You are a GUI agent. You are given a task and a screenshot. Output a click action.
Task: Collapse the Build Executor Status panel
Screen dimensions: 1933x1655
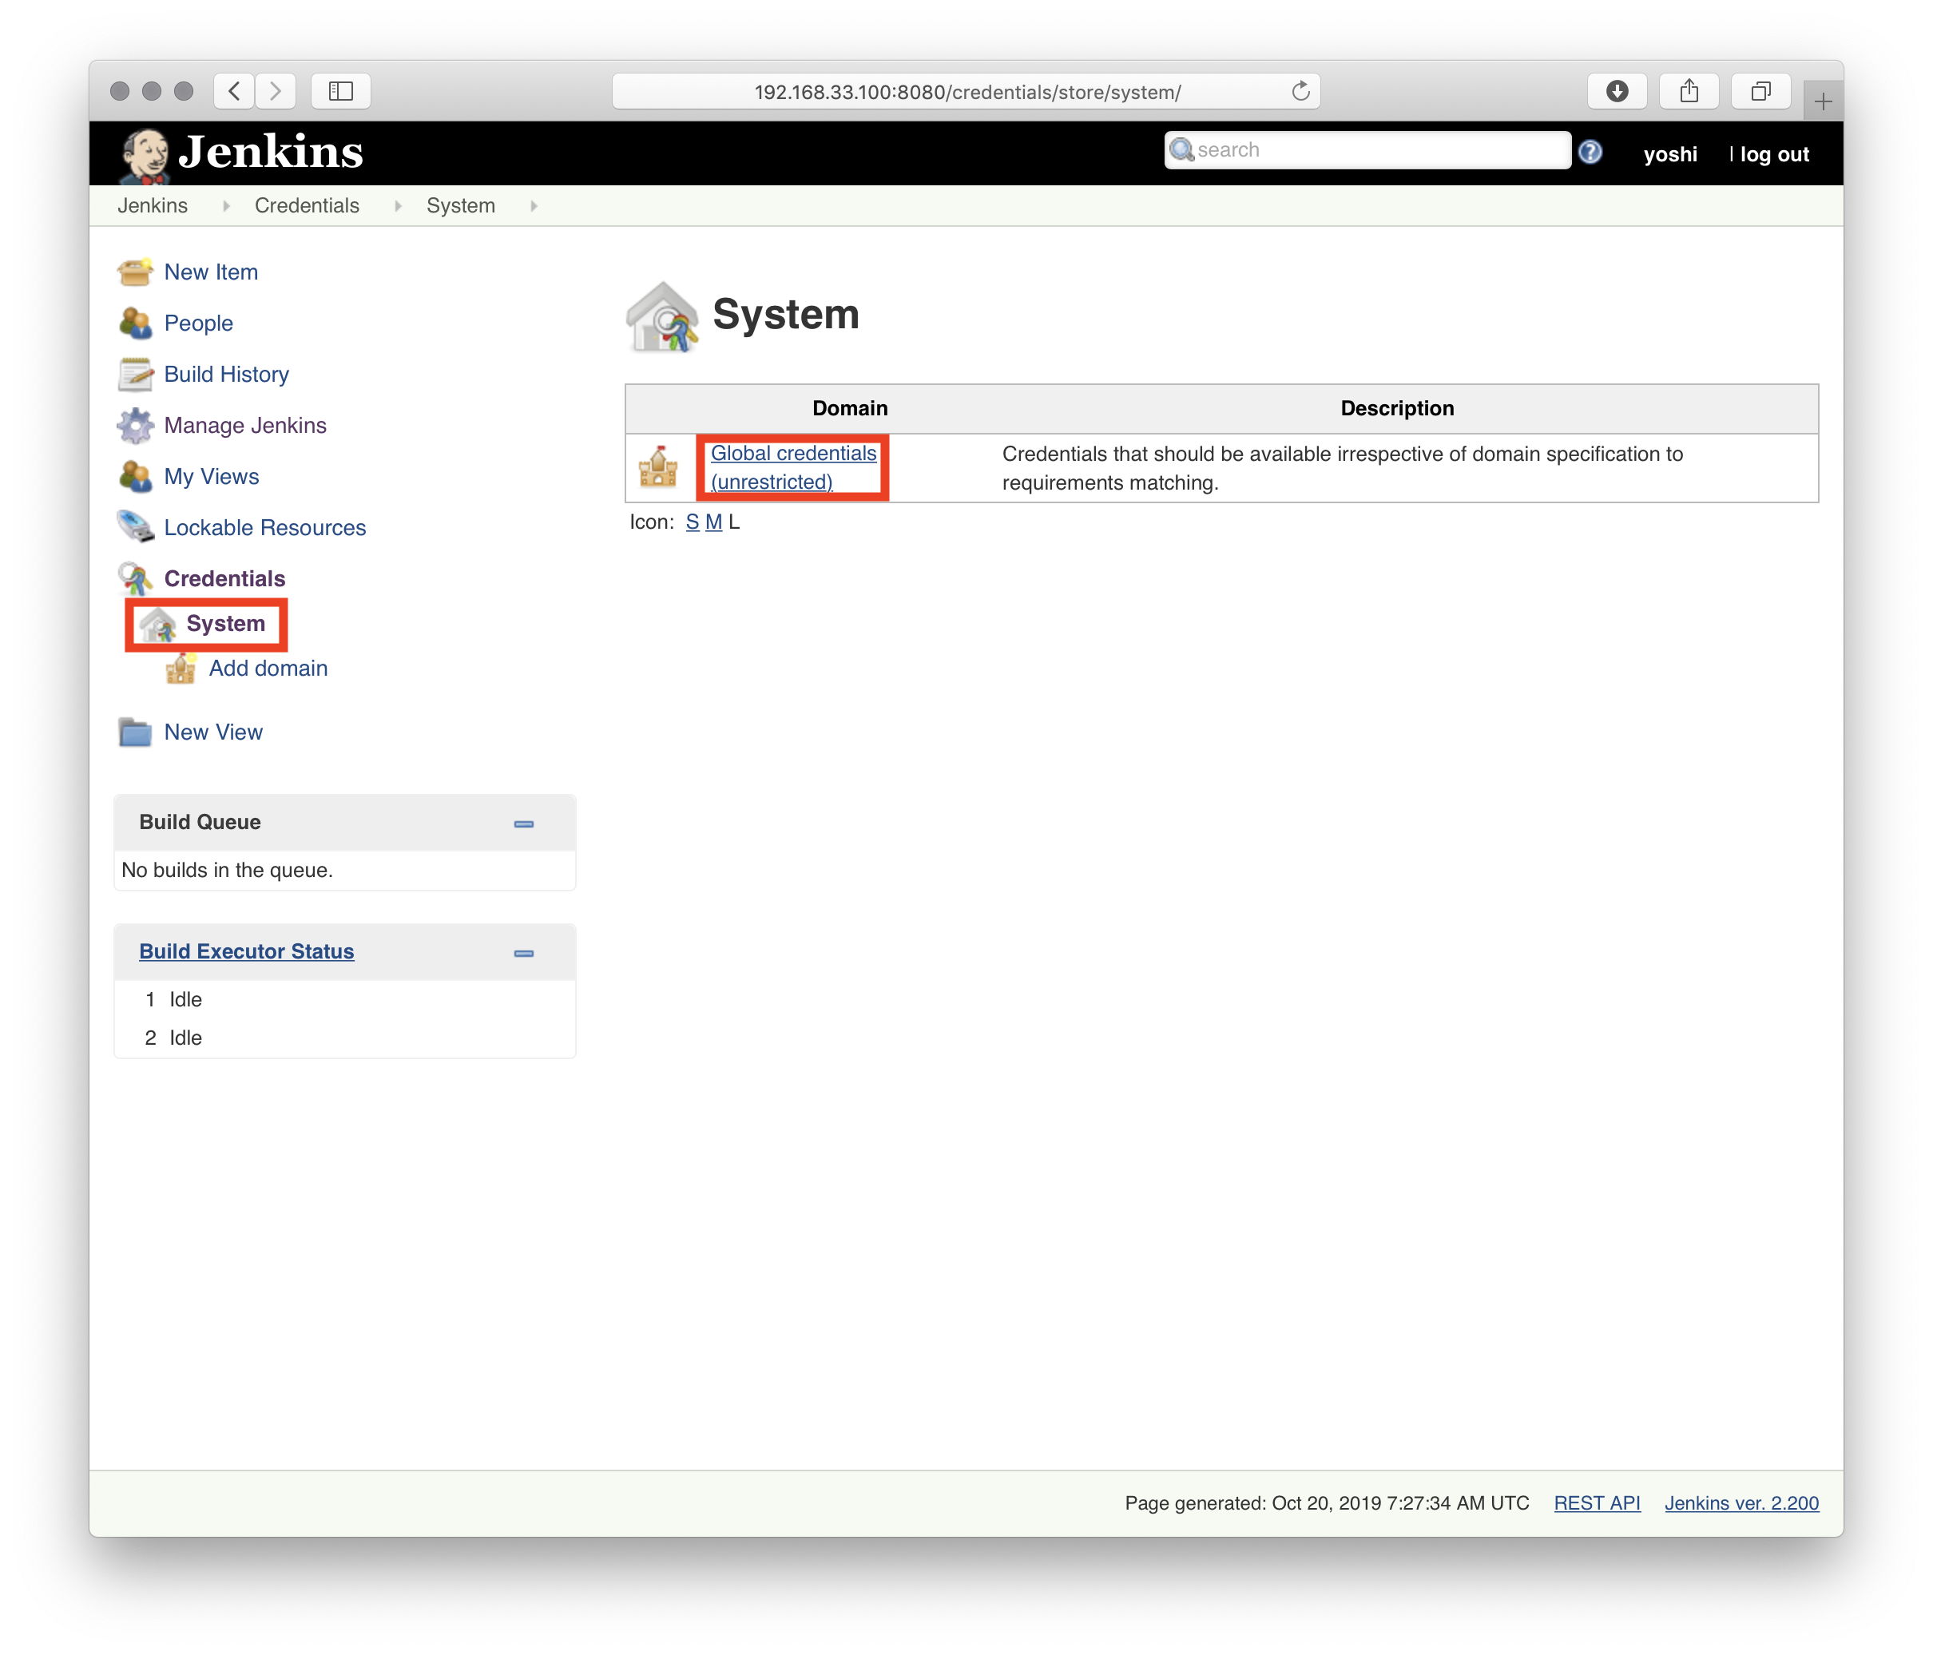tap(524, 954)
